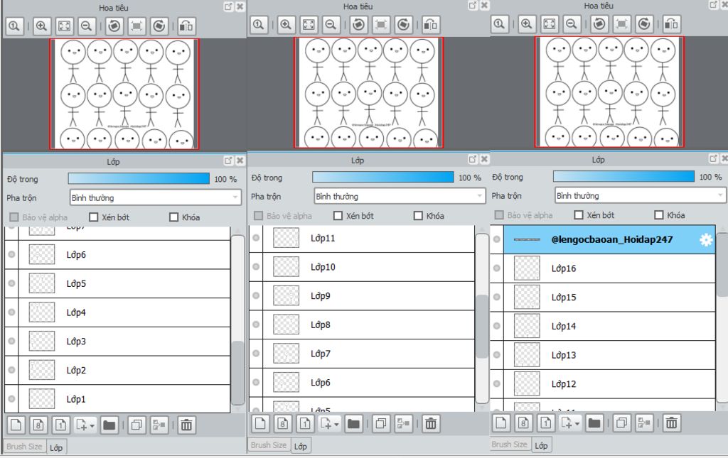Image resolution: width=728 pixels, height=458 pixels.
Task: Toggle Khóa checkbox in right layer panel
Action: [x=658, y=214]
